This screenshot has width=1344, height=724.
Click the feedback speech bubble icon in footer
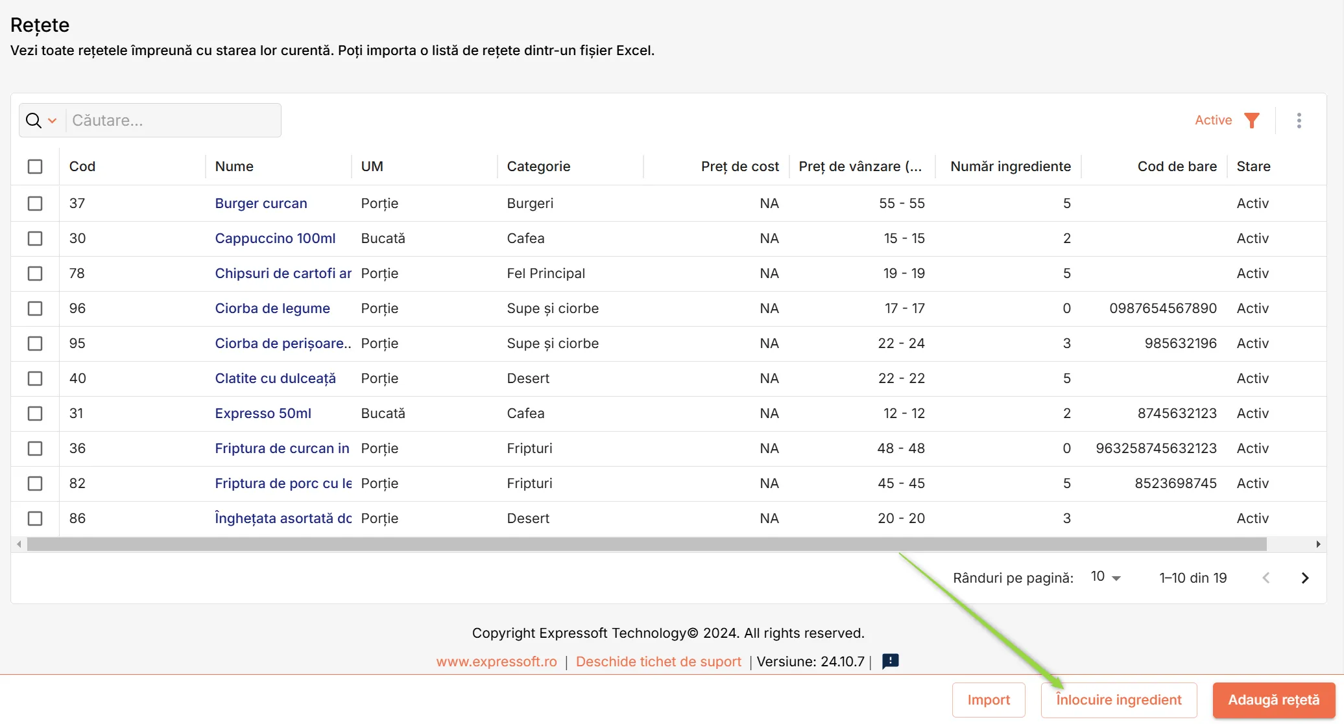[x=891, y=661]
